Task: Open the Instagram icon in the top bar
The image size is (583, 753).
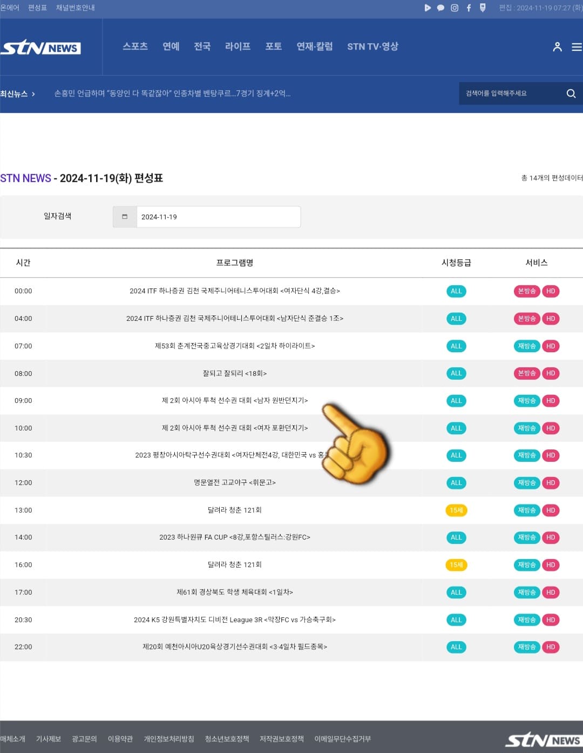Action: coord(454,8)
